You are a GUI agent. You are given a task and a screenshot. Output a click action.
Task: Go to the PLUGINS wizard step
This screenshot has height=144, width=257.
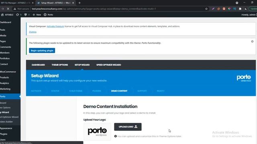pyautogui.click(x=97, y=91)
